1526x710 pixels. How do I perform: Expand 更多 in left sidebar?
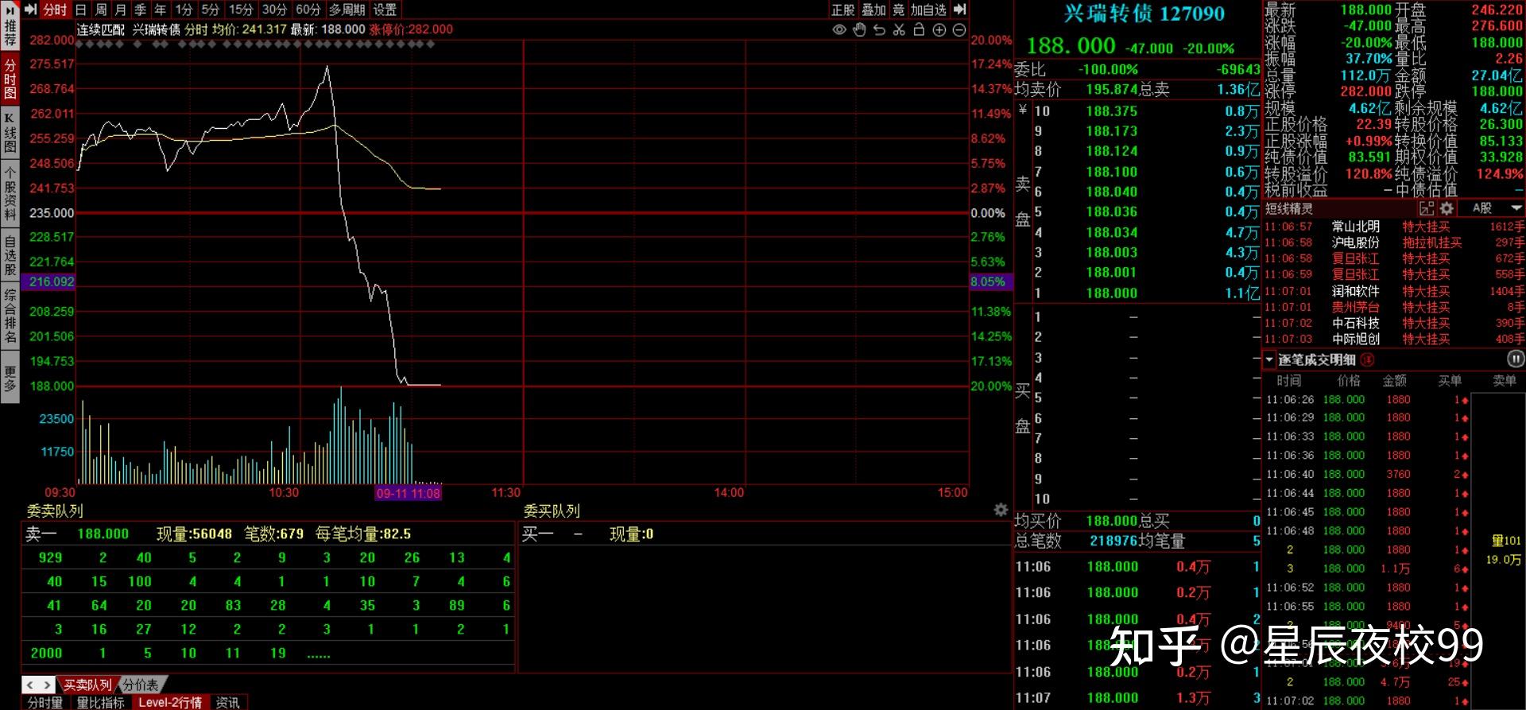pyautogui.click(x=10, y=378)
